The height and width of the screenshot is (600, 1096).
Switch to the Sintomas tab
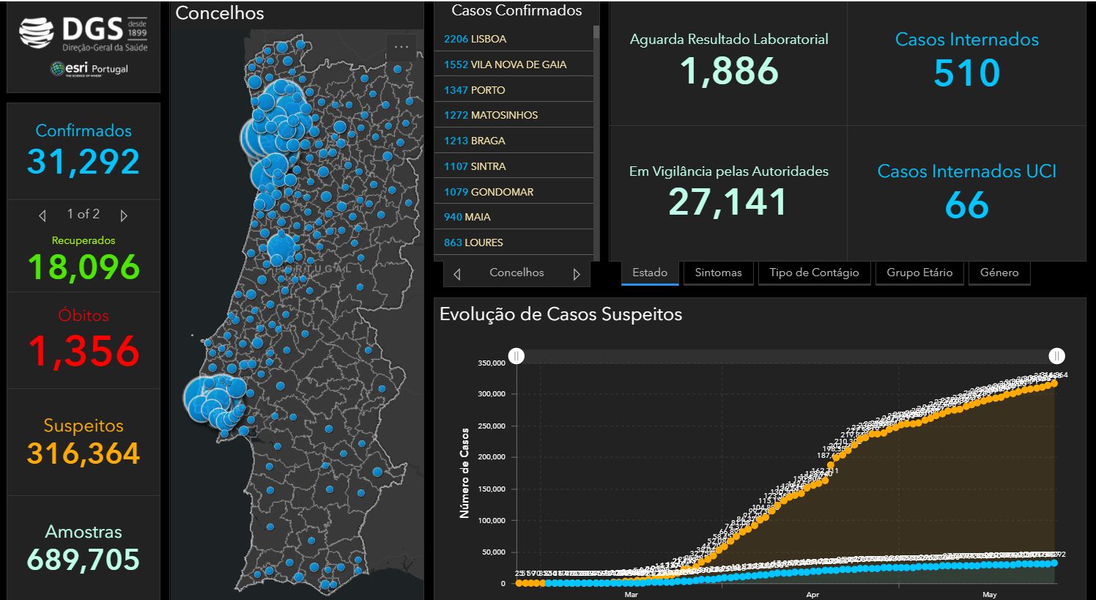click(718, 273)
